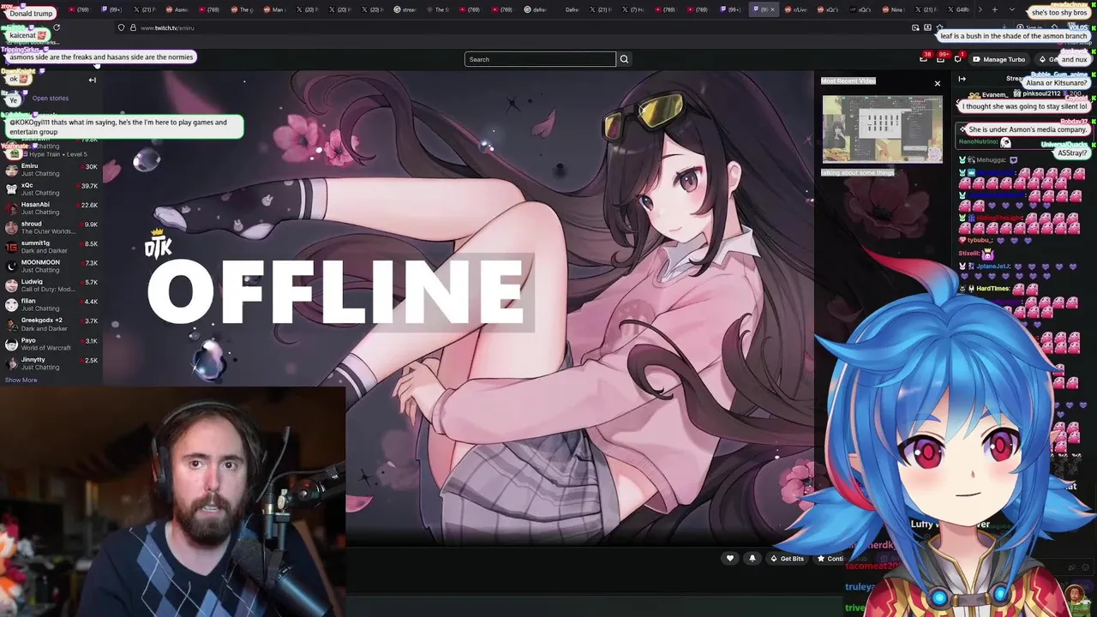Expand the list with Show More
Screen dimensions: 1097x617
point(21,380)
